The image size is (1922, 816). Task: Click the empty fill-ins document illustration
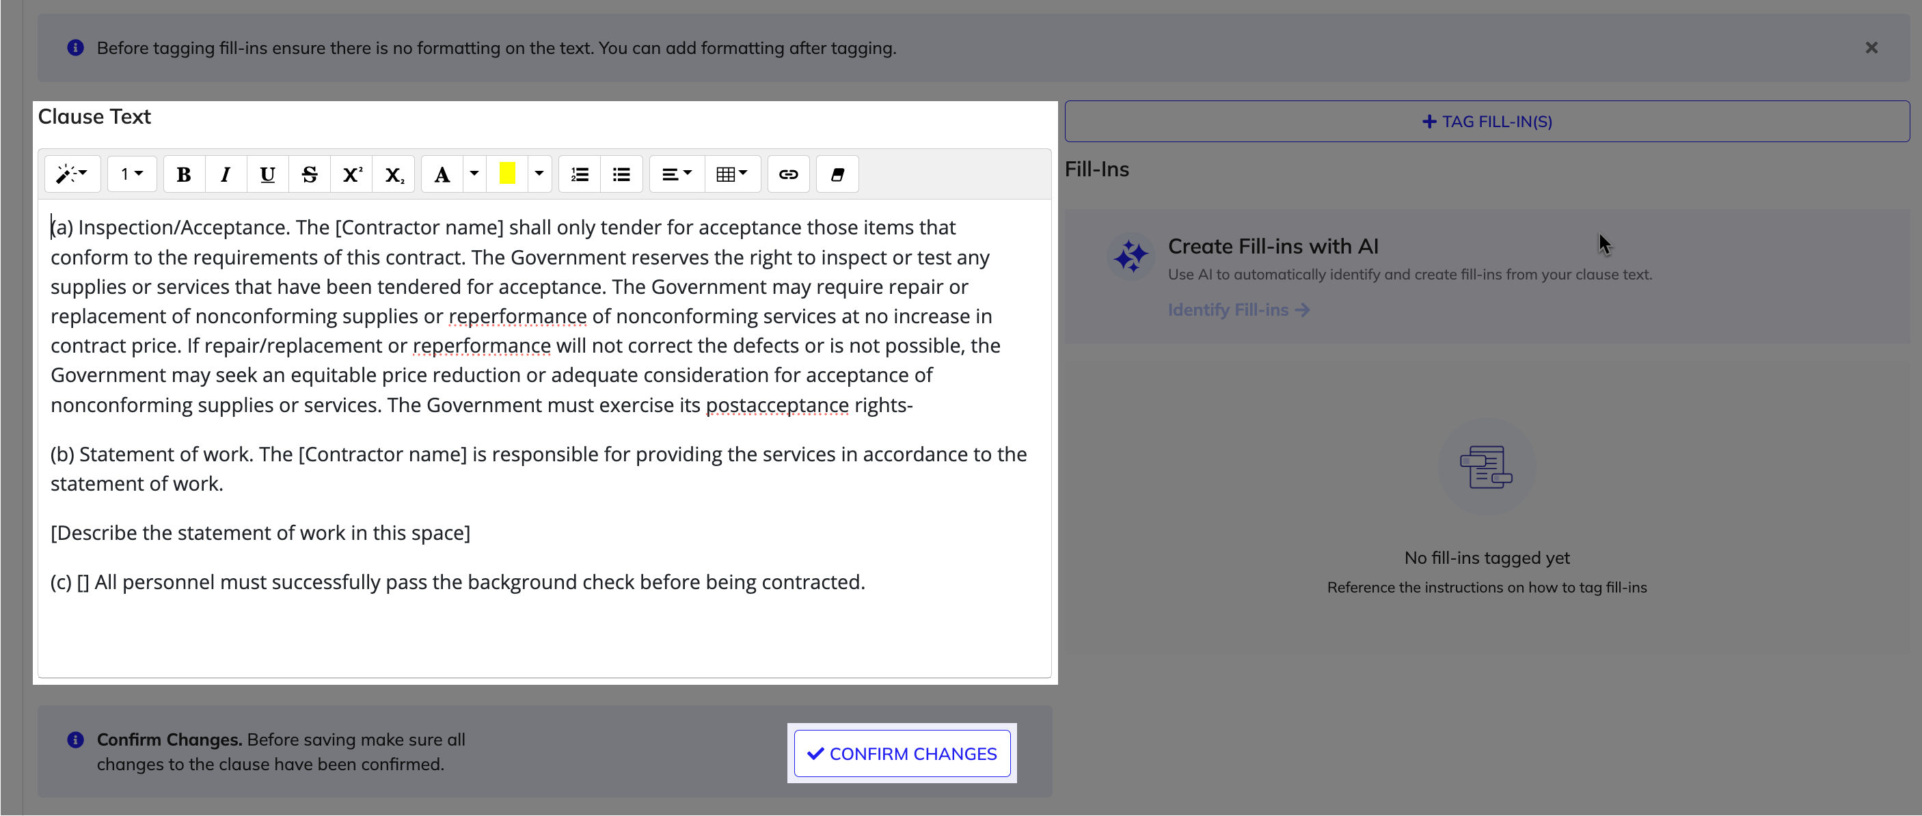click(x=1486, y=467)
